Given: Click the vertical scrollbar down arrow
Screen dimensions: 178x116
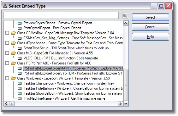Looking at the screenshot, I should 126,103.
